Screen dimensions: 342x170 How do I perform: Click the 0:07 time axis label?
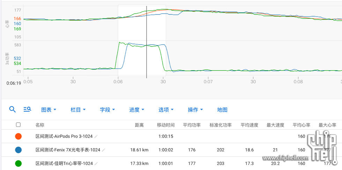click(x=208, y=82)
